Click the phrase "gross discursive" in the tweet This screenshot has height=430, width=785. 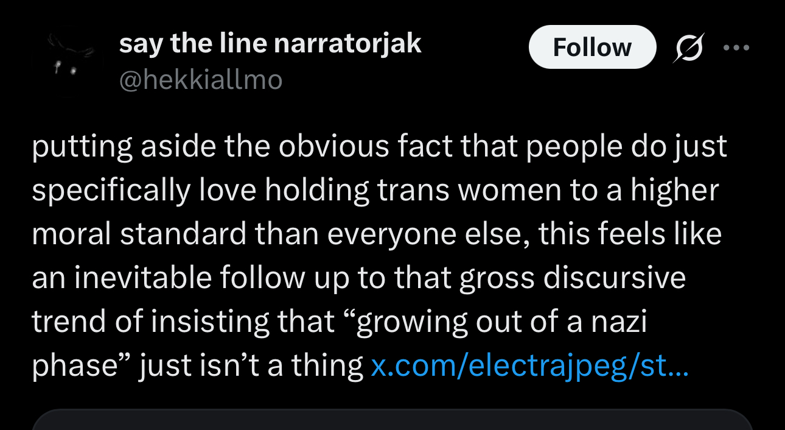click(572, 278)
